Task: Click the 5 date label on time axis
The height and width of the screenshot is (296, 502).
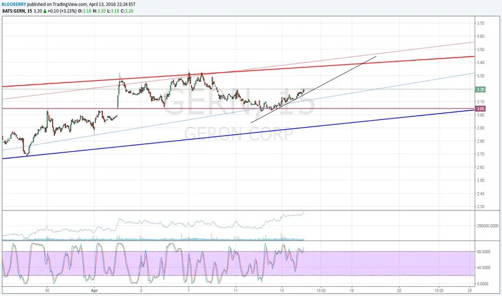Action: [141, 291]
